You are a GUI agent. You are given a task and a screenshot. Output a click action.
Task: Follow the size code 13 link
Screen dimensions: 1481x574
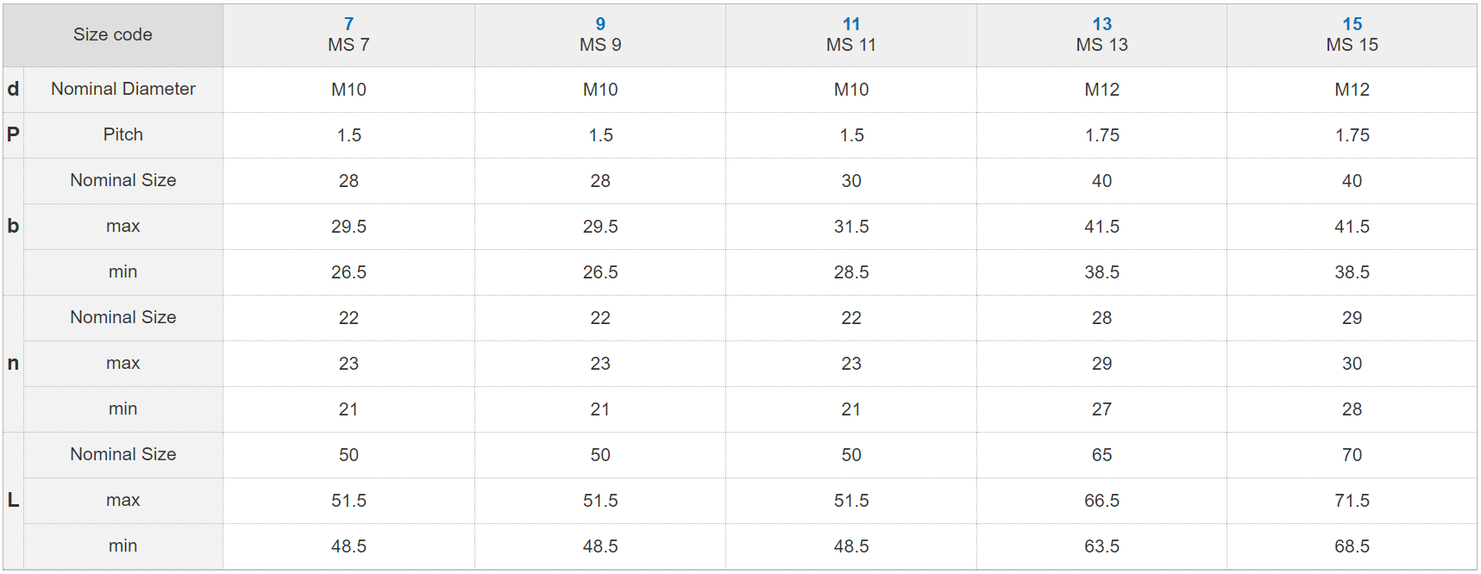[1101, 24]
